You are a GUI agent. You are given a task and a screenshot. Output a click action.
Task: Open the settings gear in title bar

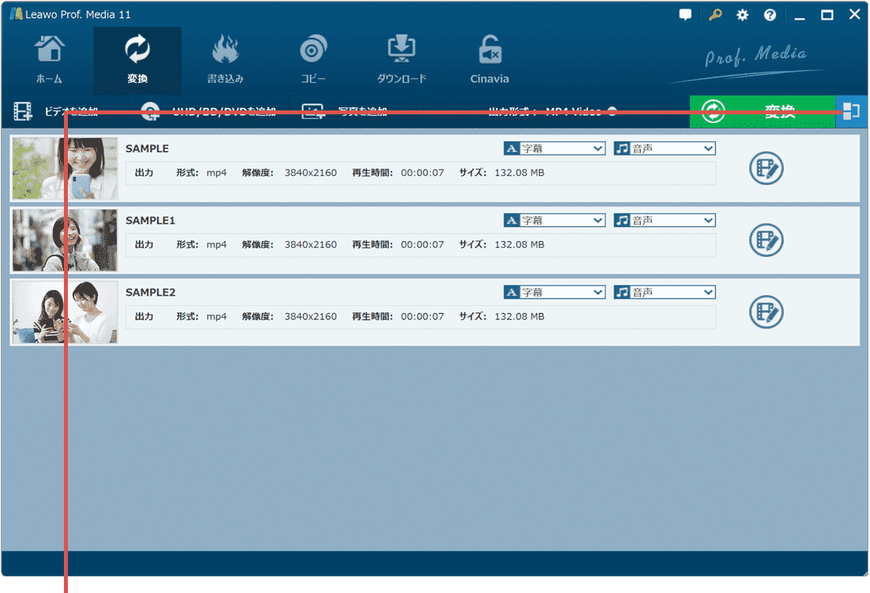(742, 15)
